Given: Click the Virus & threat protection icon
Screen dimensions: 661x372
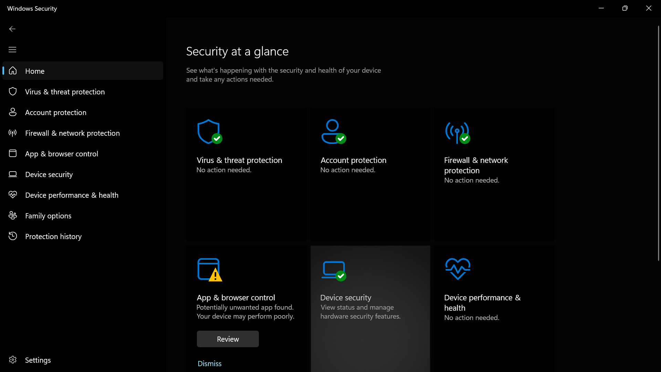Looking at the screenshot, I should tap(208, 131).
